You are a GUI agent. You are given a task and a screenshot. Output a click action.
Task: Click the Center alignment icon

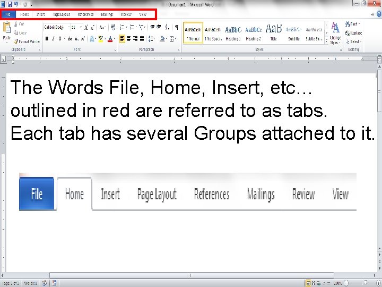(x=128, y=39)
